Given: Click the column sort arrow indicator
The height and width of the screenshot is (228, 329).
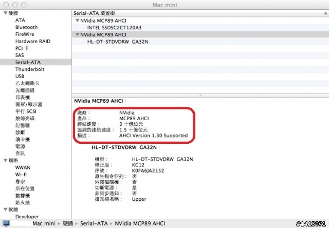Looking at the screenshot, I should 325,13.
